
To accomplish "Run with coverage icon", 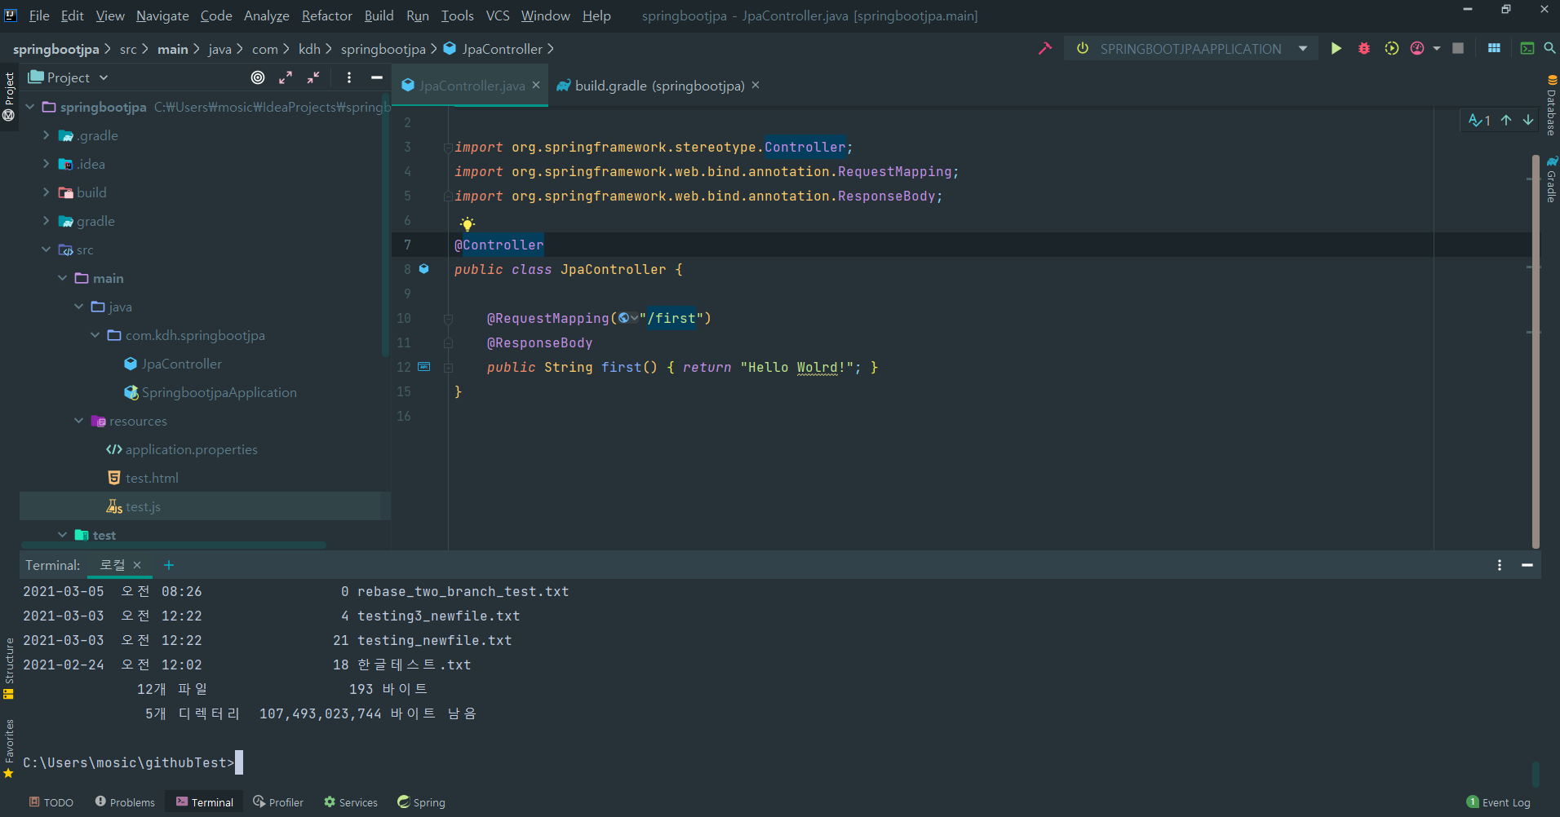I will click(x=1392, y=49).
